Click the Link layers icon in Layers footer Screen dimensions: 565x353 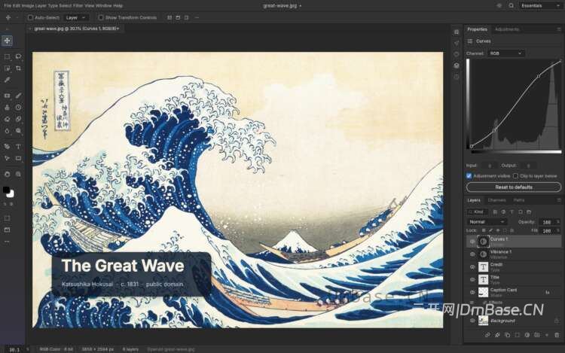click(487, 335)
